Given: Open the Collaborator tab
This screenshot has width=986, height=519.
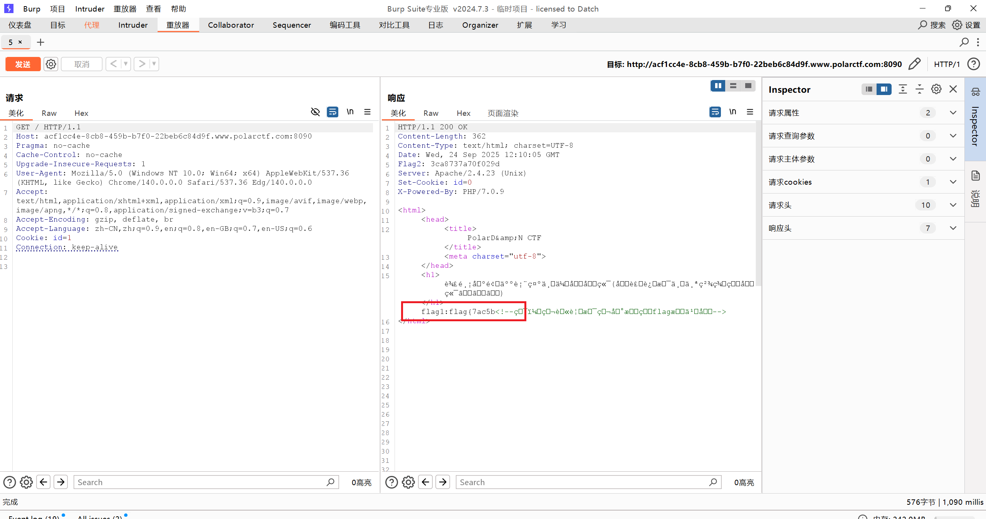Looking at the screenshot, I should click(x=231, y=25).
